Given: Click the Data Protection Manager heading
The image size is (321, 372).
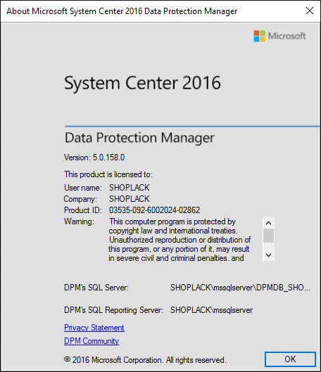Looking at the screenshot, I should [139, 138].
